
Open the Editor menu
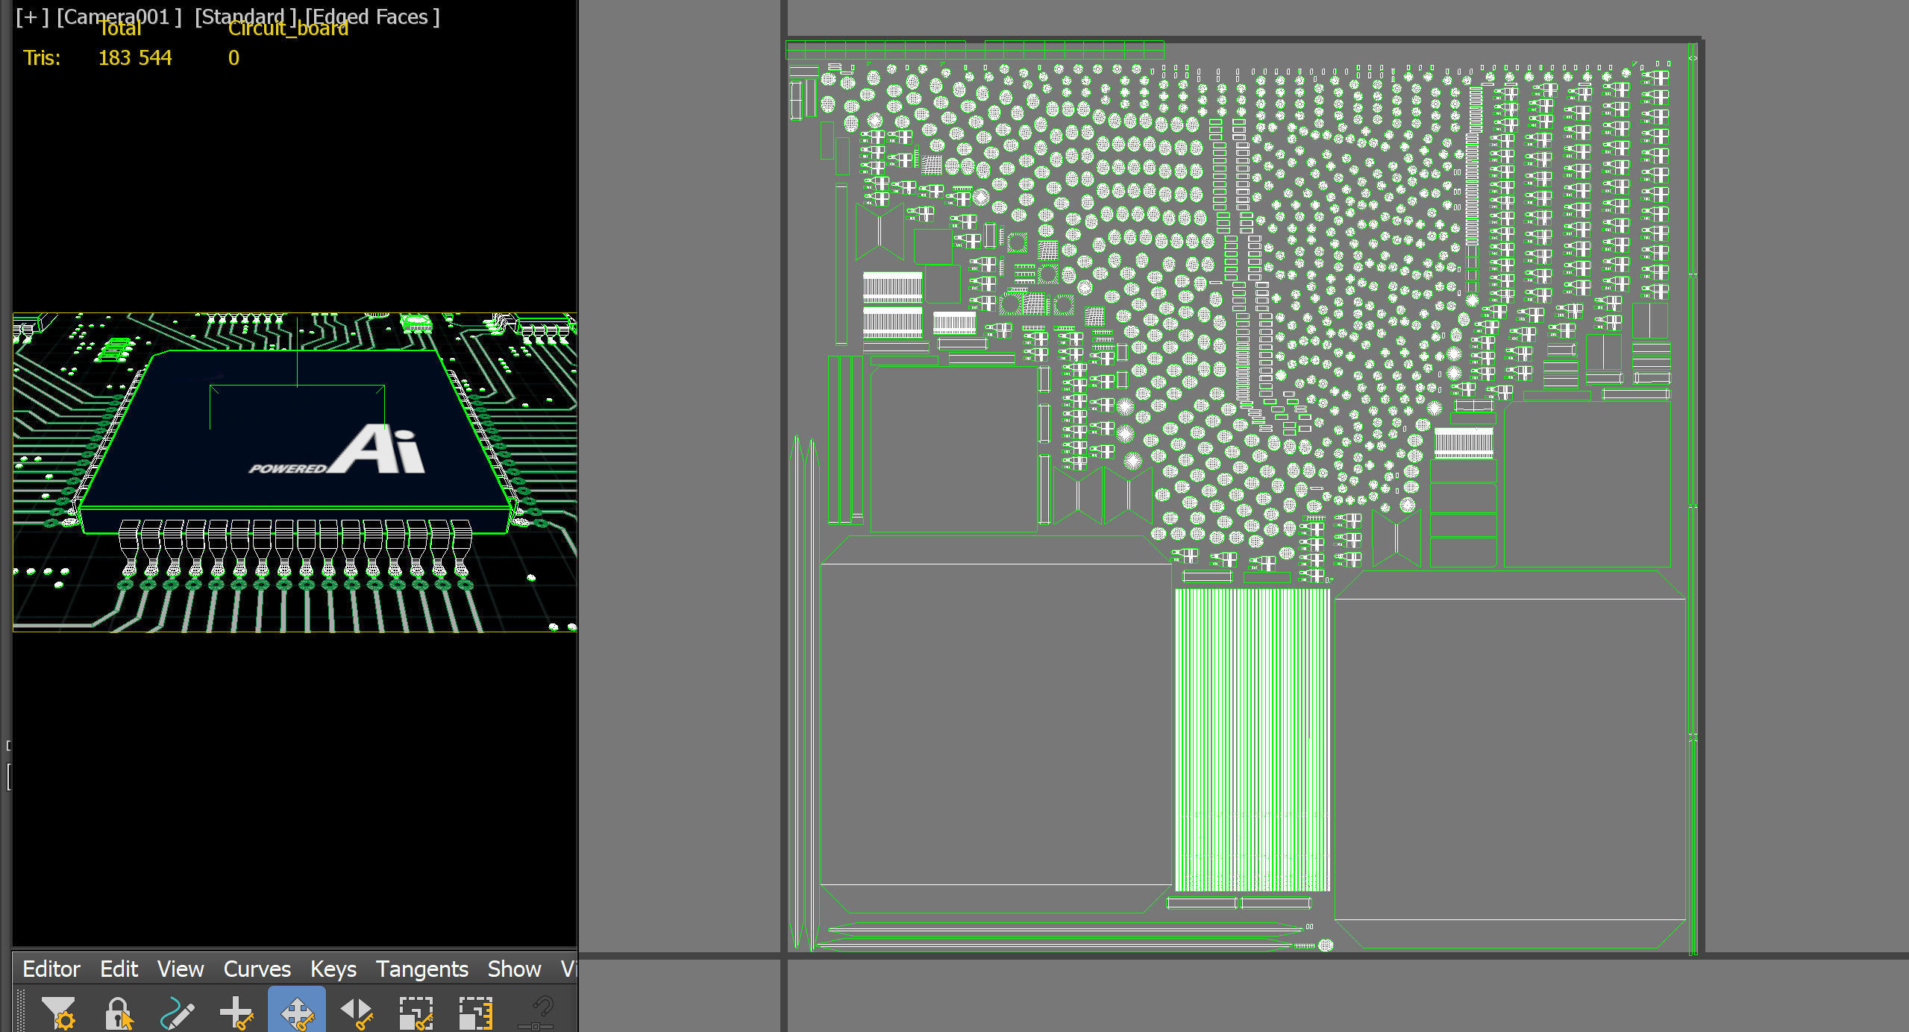pos(51,969)
